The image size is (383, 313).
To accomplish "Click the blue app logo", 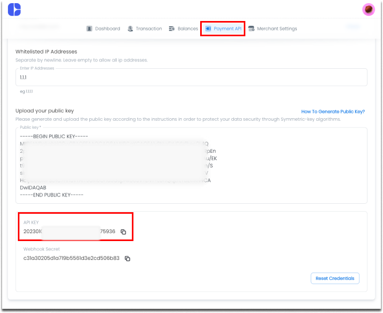I will pos(14,9).
